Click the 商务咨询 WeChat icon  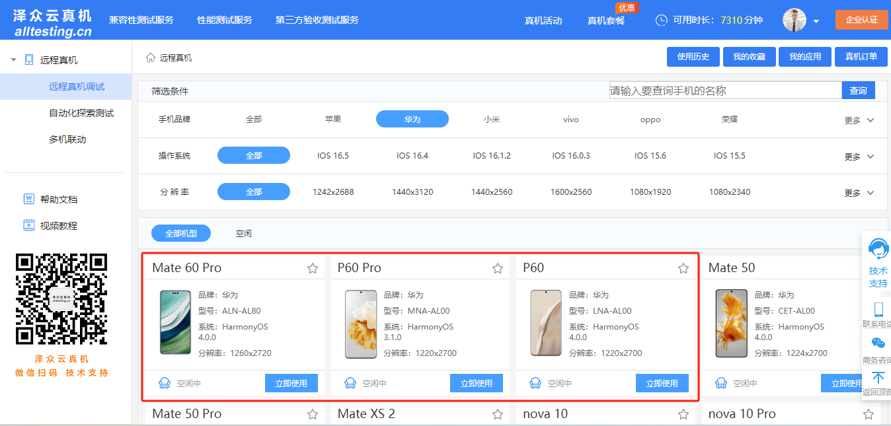[878, 343]
